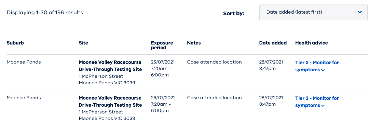Click the second row's Moonee Valley Racecourse site name
This screenshot has height=125, width=369.
(x=110, y=101)
